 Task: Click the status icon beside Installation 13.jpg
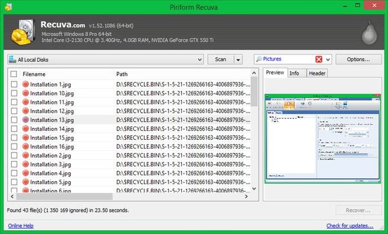tap(26, 120)
